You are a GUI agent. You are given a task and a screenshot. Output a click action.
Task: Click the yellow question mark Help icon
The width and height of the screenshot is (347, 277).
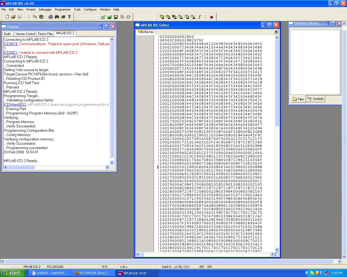[69, 17]
